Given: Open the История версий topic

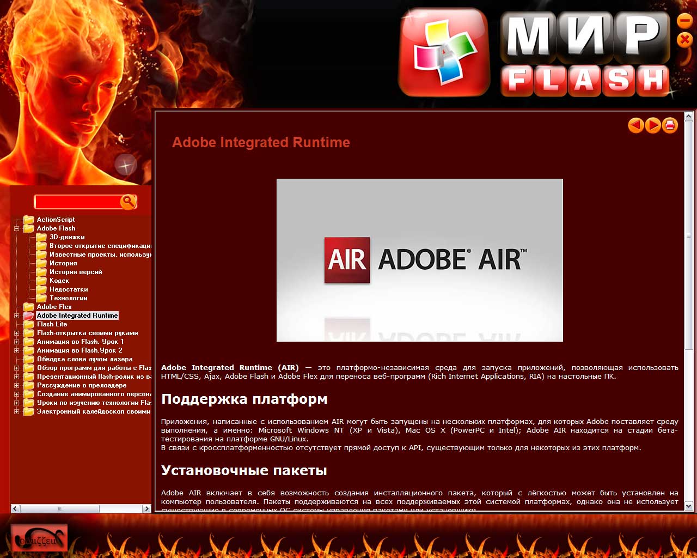Looking at the screenshot, I should 76,272.
